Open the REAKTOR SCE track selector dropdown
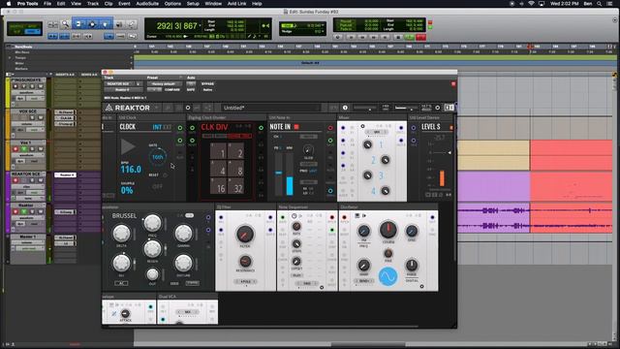 pyautogui.click(x=123, y=84)
